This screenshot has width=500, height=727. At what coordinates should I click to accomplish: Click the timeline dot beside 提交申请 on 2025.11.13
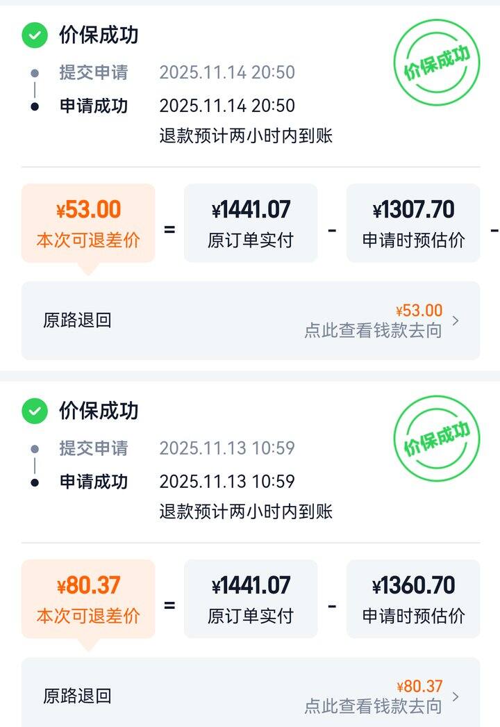coord(35,449)
